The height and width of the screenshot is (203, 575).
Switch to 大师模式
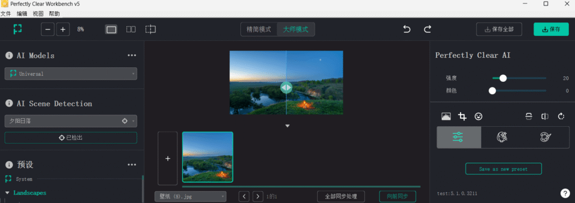[295, 29]
